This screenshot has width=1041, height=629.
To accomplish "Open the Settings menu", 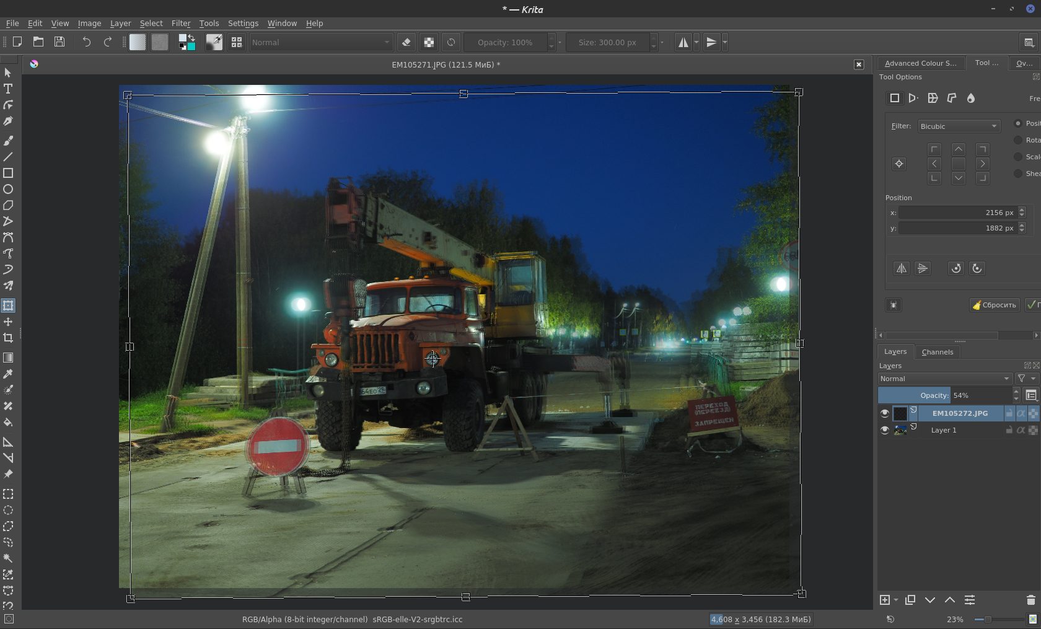I will (x=243, y=24).
